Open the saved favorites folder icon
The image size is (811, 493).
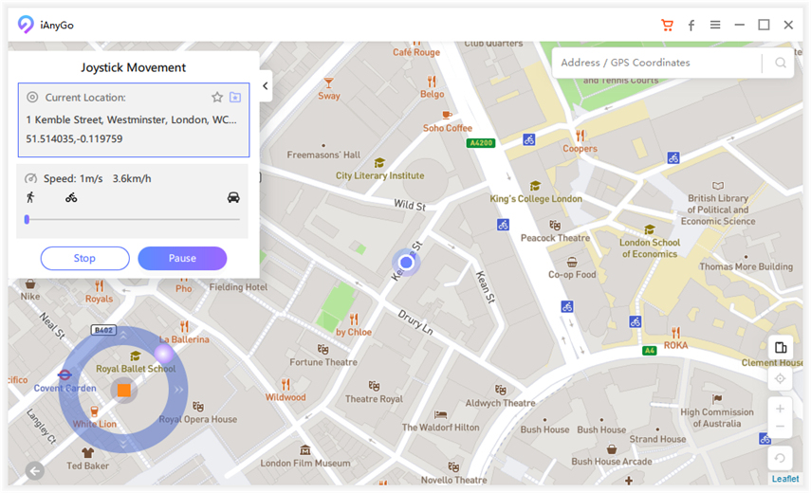pyautogui.click(x=235, y=98)
